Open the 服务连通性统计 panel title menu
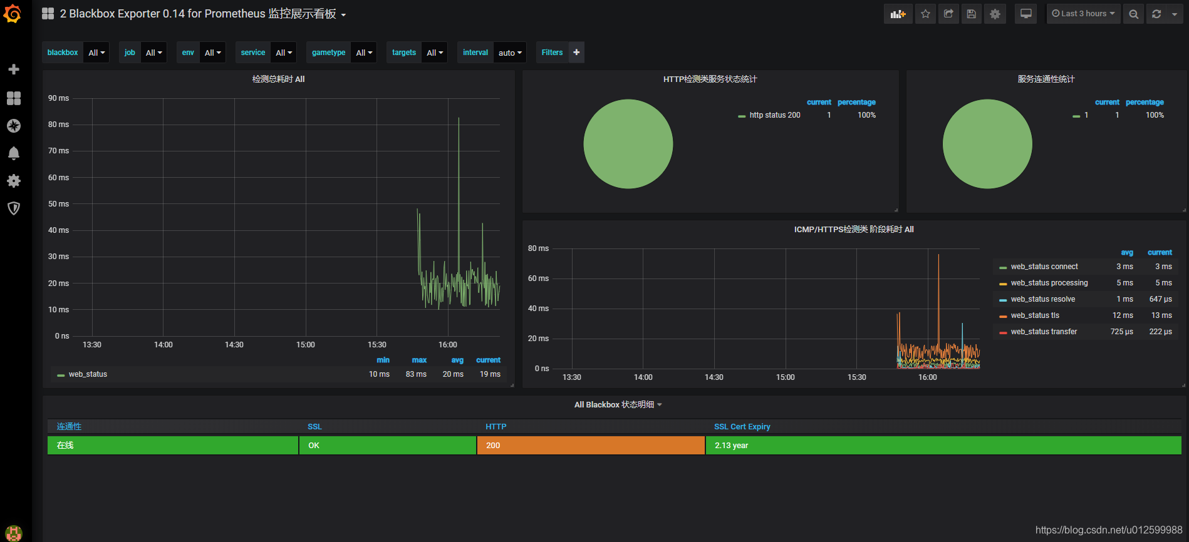The image size is (1189, 542). [1046, 79]
